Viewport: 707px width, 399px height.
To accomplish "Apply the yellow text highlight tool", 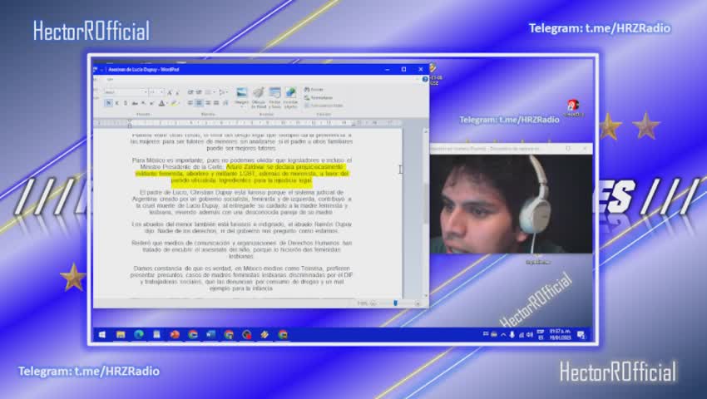I will tap(173, 103).
